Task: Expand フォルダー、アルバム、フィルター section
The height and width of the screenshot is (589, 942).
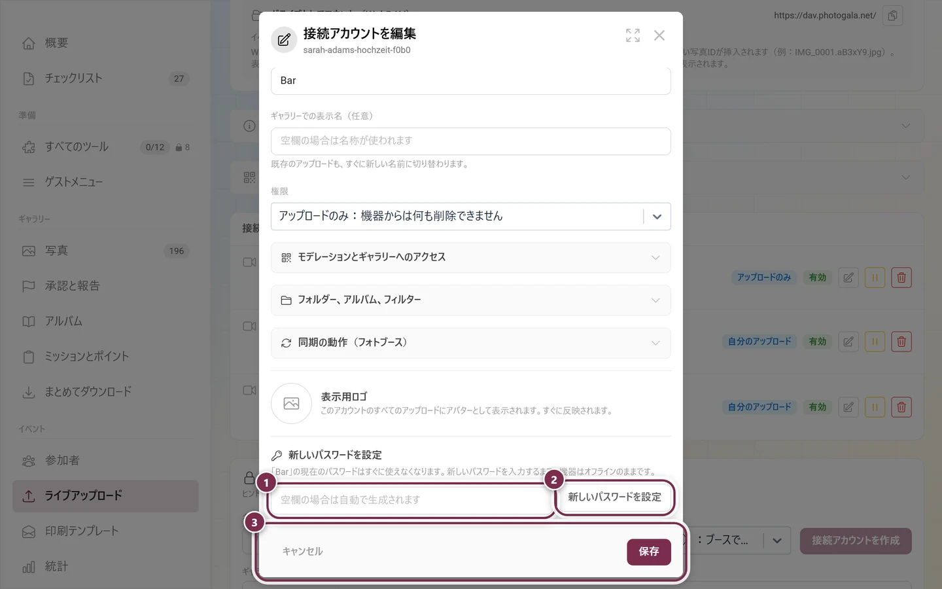Action: tap(471, 300)
